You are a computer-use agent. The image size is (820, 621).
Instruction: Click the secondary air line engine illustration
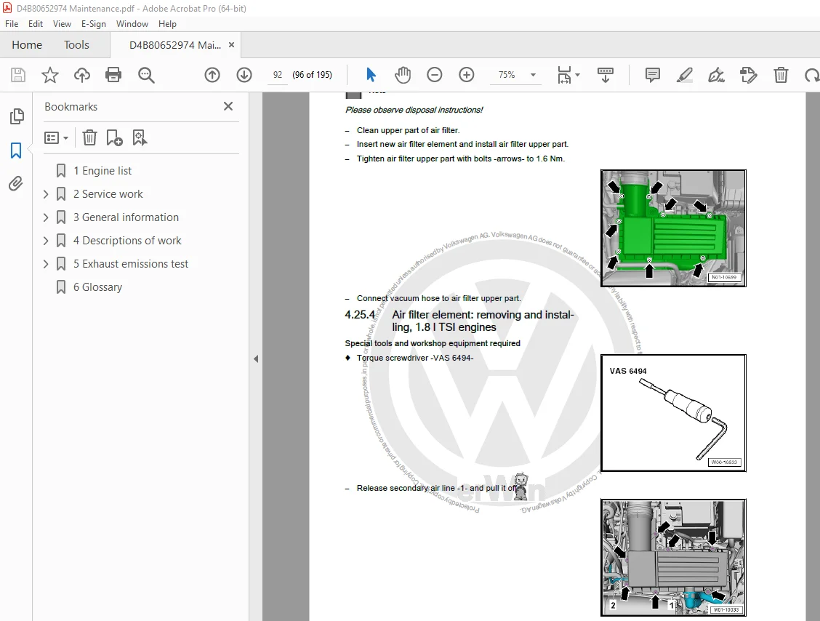673,558
